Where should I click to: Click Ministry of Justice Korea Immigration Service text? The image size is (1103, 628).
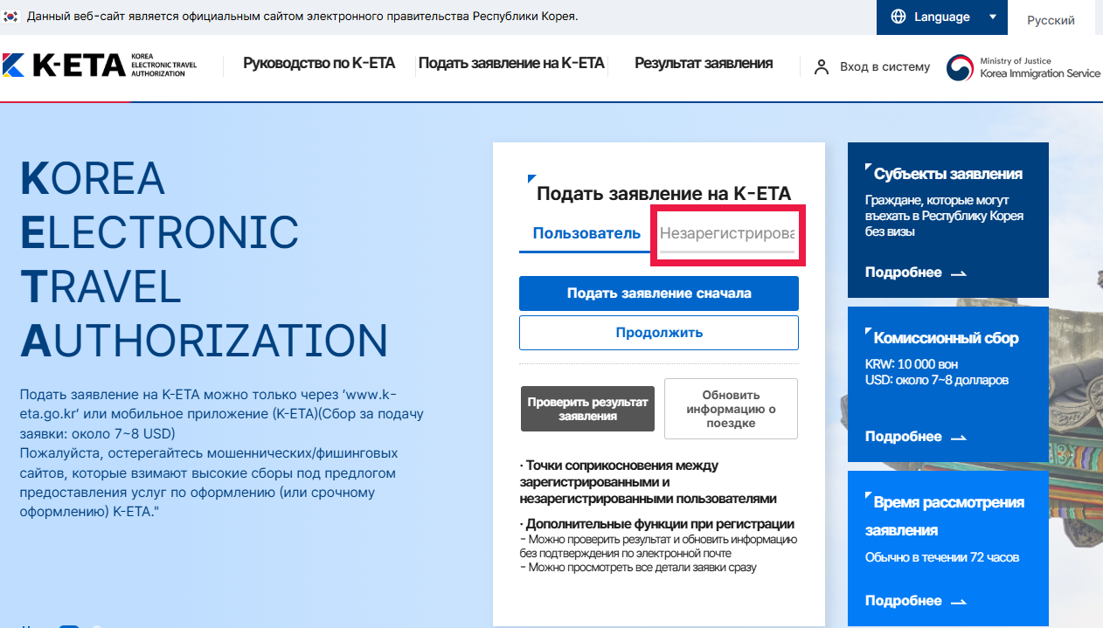[1040, 68]
